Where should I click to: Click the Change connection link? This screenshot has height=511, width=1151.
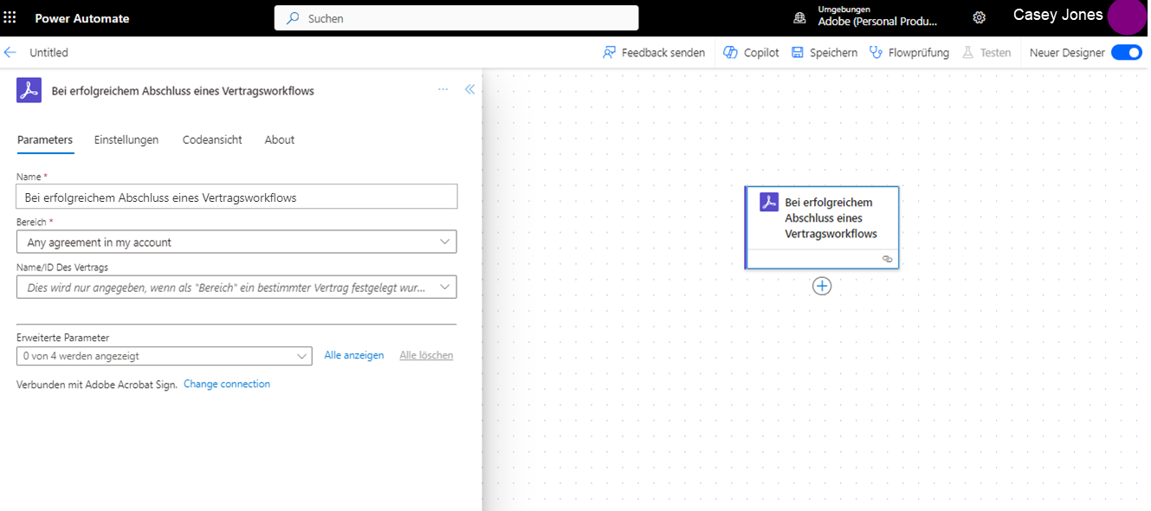pyautogui.click(x=226, y=384)
